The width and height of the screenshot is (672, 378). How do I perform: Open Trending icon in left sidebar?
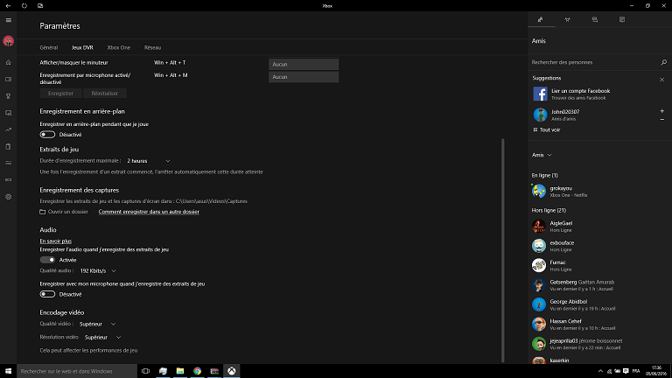pyautogui.click(x=8, y=129)
